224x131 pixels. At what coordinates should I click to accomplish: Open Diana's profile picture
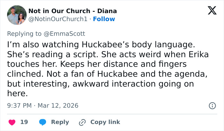[17, 15]
